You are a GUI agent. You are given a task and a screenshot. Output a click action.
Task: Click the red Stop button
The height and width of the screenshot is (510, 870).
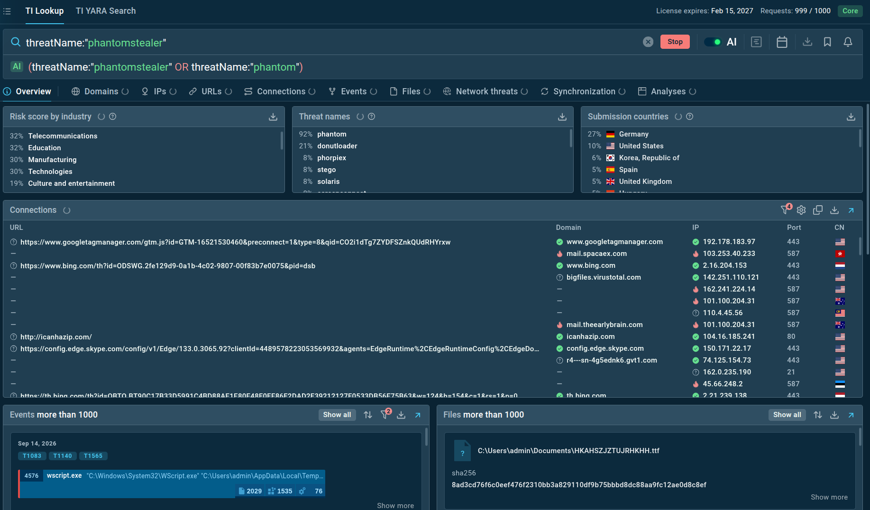pos(675,42)
